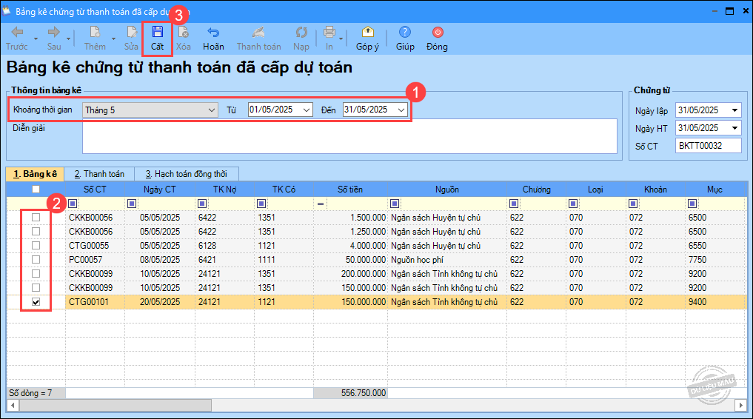Click the Diễn giải text field

[x=349, y=136]
